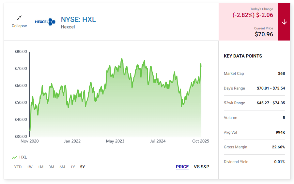The image size is (294, 184).
Task: Click the Avg Vol value 994K
Action: (x=280, y=132)
